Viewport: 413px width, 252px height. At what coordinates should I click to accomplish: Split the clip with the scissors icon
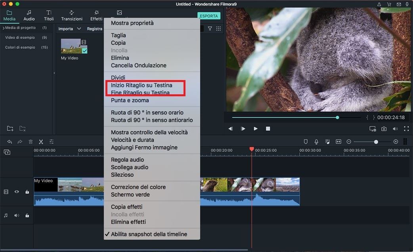41,142
